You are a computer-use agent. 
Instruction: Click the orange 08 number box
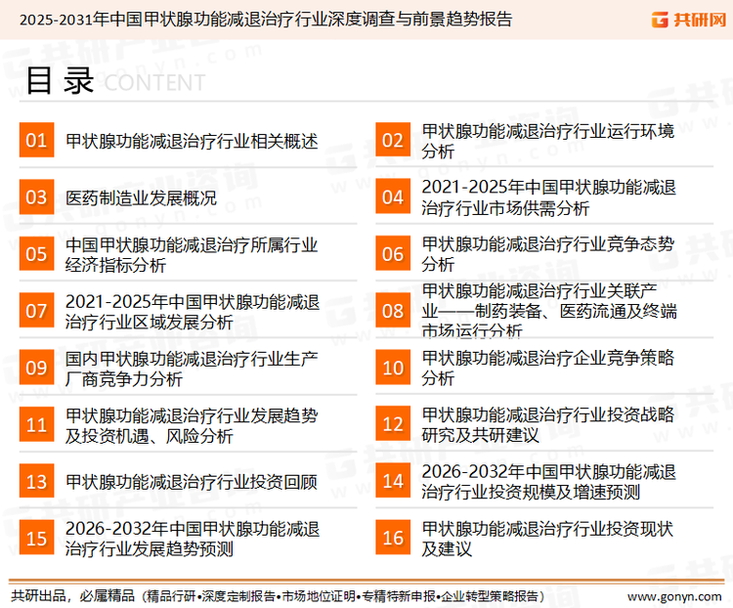393,311
